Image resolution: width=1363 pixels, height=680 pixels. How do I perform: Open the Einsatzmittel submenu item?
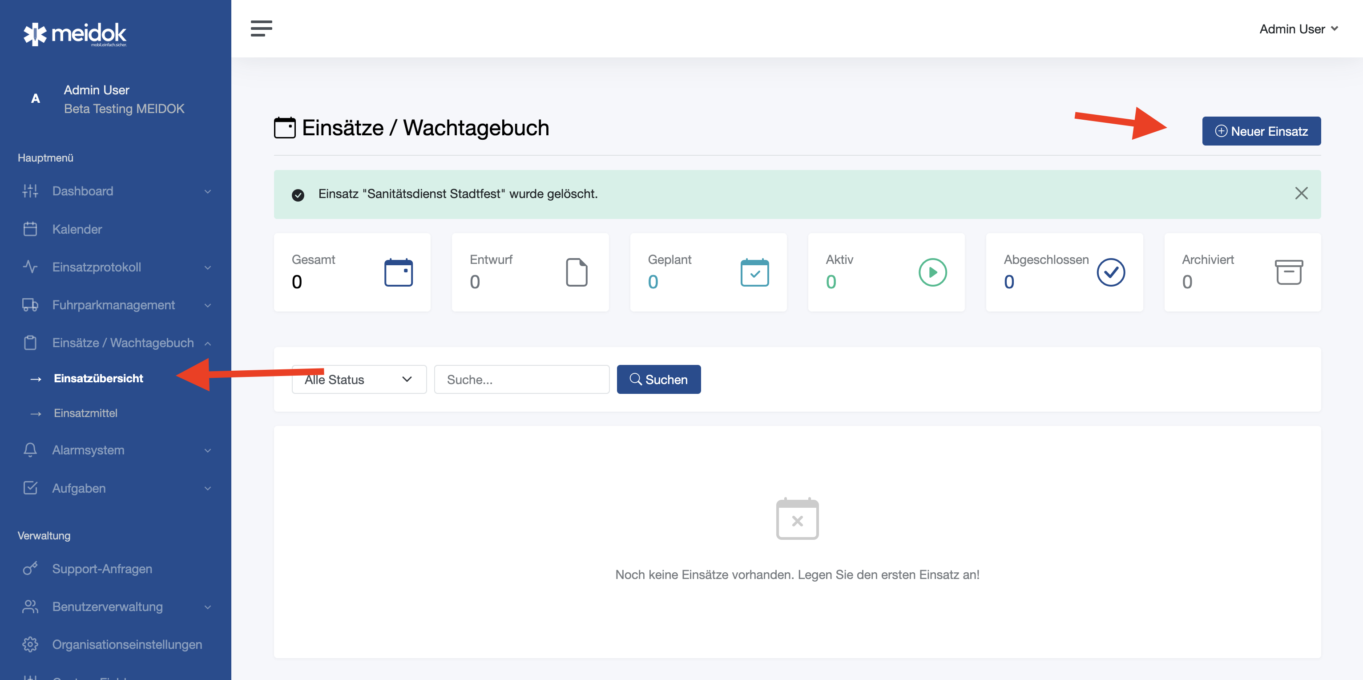coord(86,413)
